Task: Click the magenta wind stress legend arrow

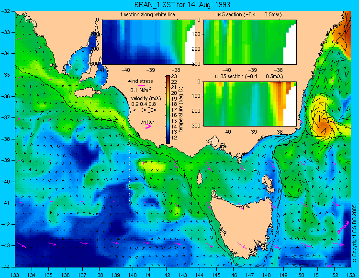Action: pyautogui.click(x=142, y=85)
